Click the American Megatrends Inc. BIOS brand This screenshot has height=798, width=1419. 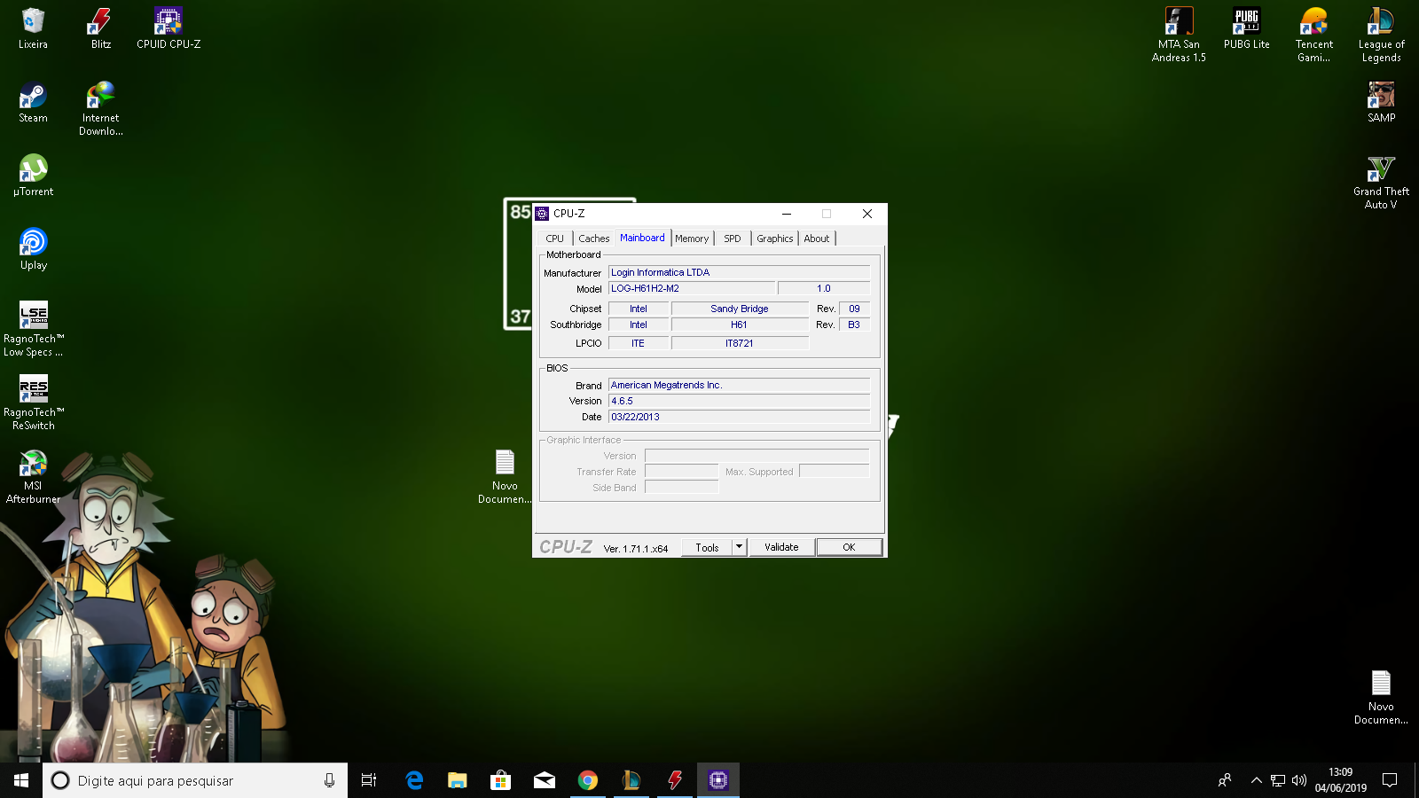(739, 385)
